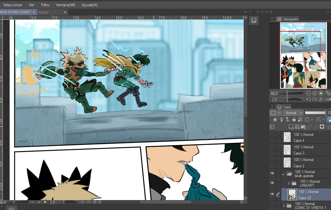
Task: Click canvas bottom bar zoom in plus
Action: [x=39, y=202]
